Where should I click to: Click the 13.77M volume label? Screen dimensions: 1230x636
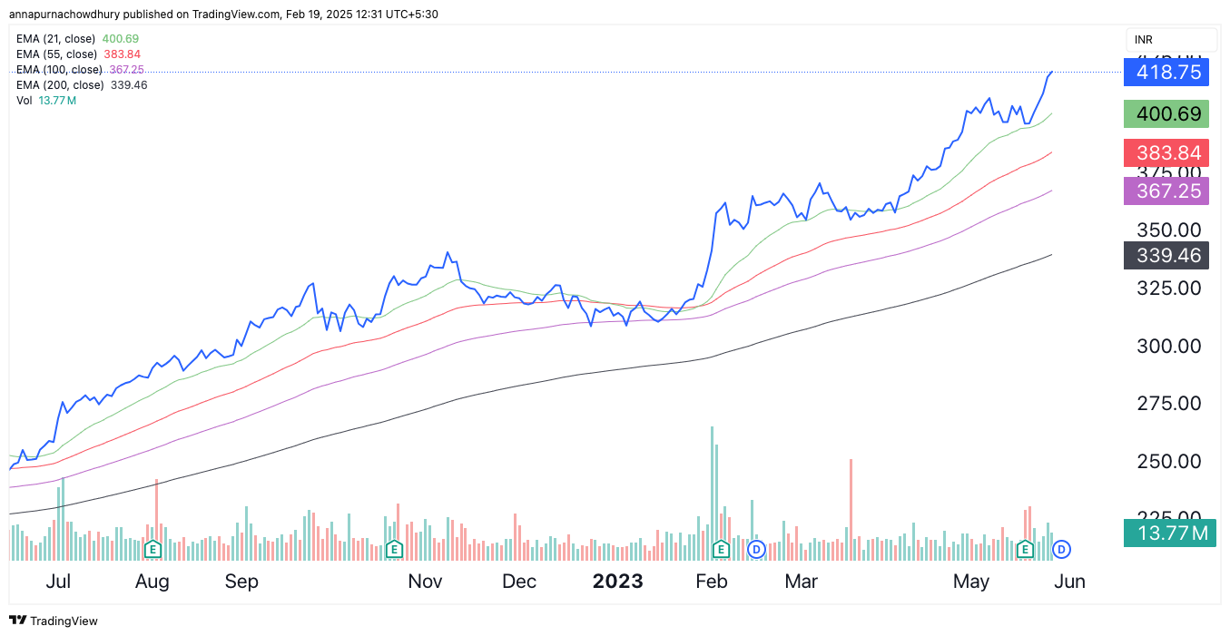click(x=1166, y=533)
